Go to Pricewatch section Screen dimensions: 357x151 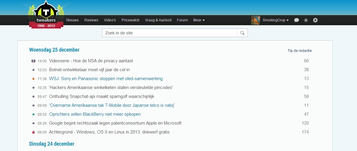[x=130, y=20]
